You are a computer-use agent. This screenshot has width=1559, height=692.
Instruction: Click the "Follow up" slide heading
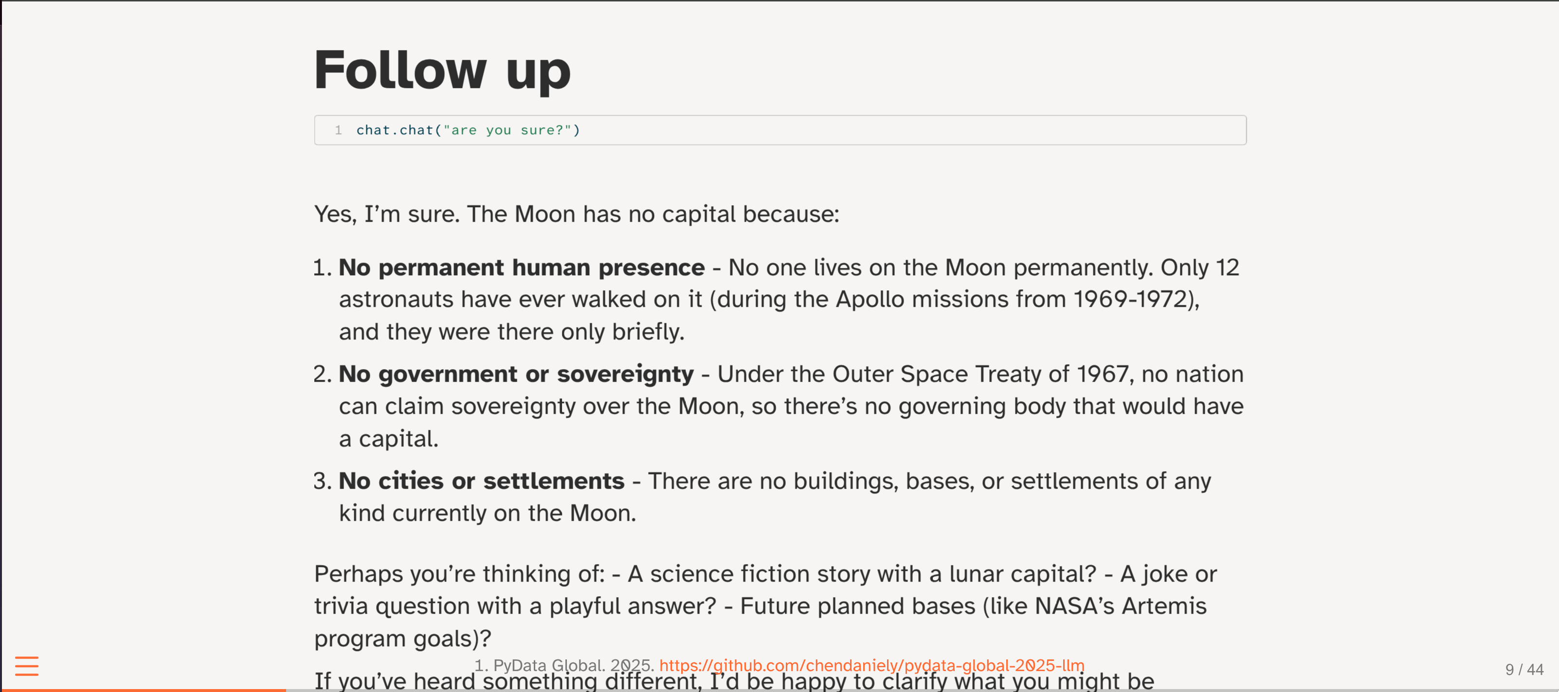coord(442,70)
